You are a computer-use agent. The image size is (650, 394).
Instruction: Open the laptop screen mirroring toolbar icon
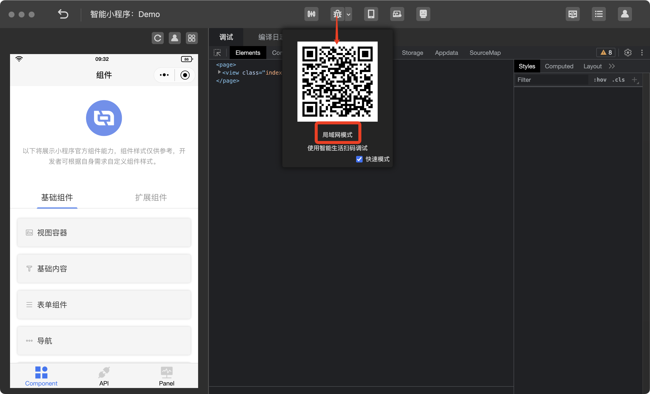coord(397,14)
